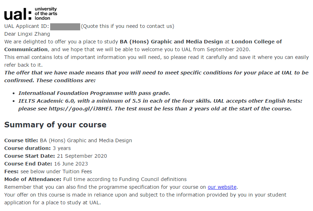Click the 'IELTS Academic 6.0' bullet text
The height and width of the screenshot is (211, 313).
[x=47, y=101]
